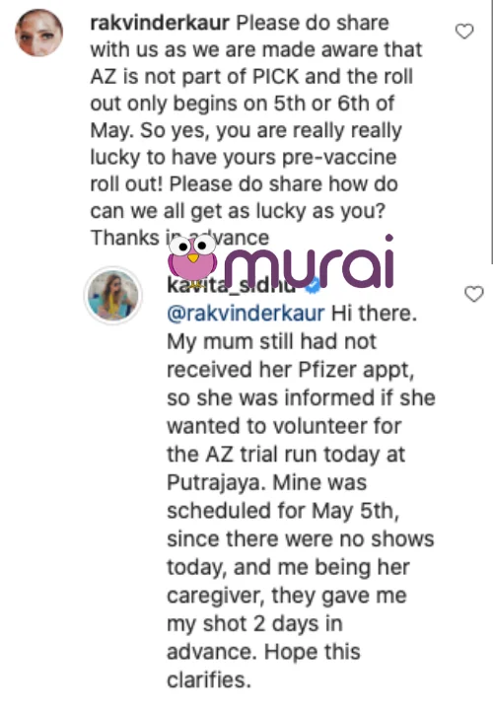Open kavita_sidhu's profile picture
The width and height of the screenshot is (493, 711).
click(113, 295)
